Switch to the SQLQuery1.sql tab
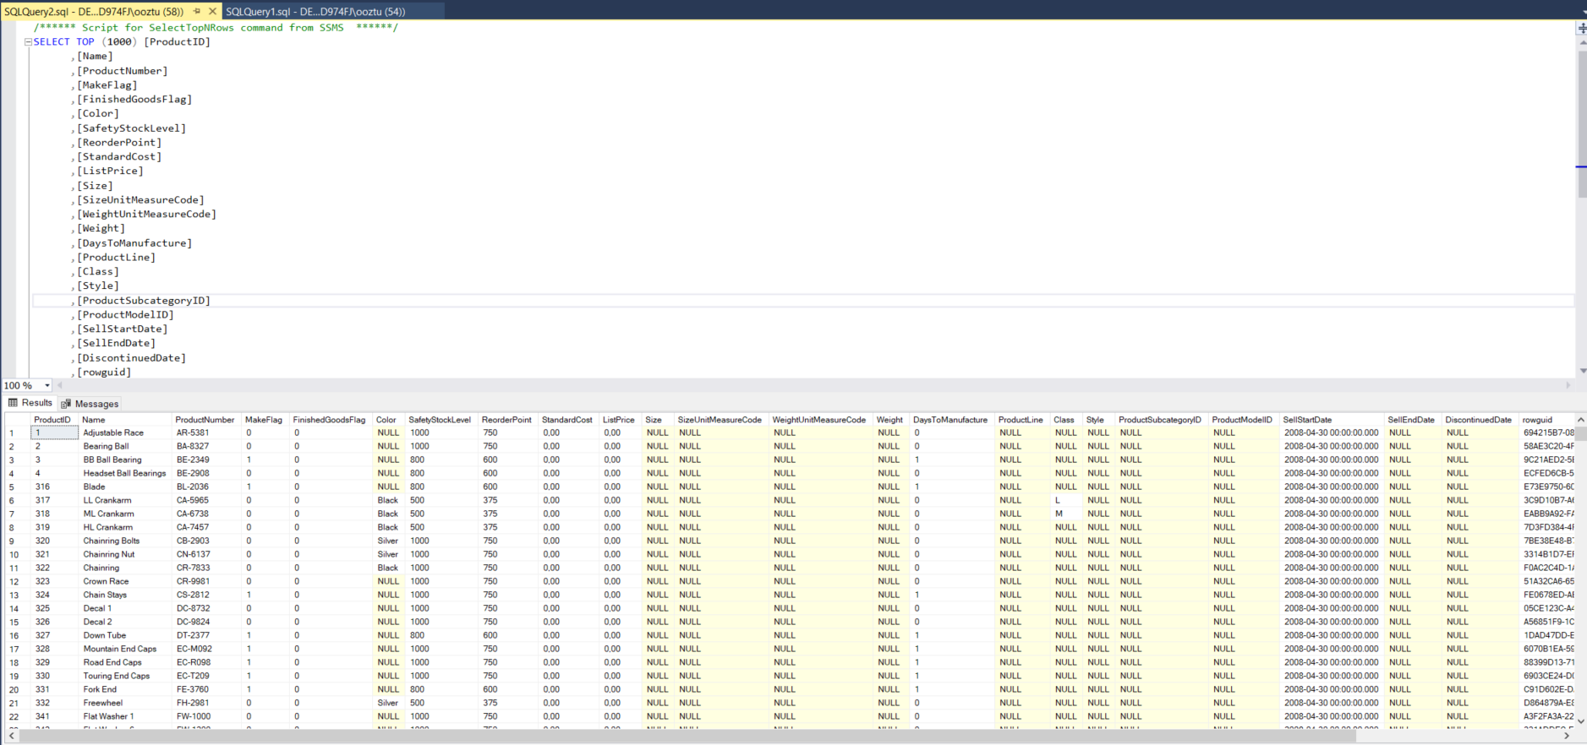 coord(315,12)
